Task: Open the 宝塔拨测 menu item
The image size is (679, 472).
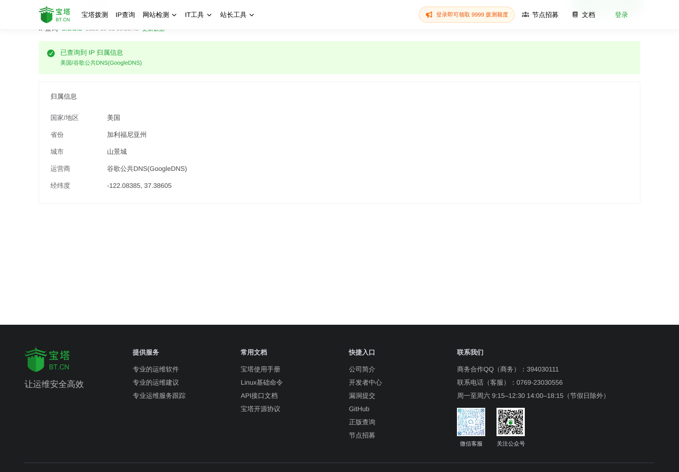Action: click(x=95, y=15)
